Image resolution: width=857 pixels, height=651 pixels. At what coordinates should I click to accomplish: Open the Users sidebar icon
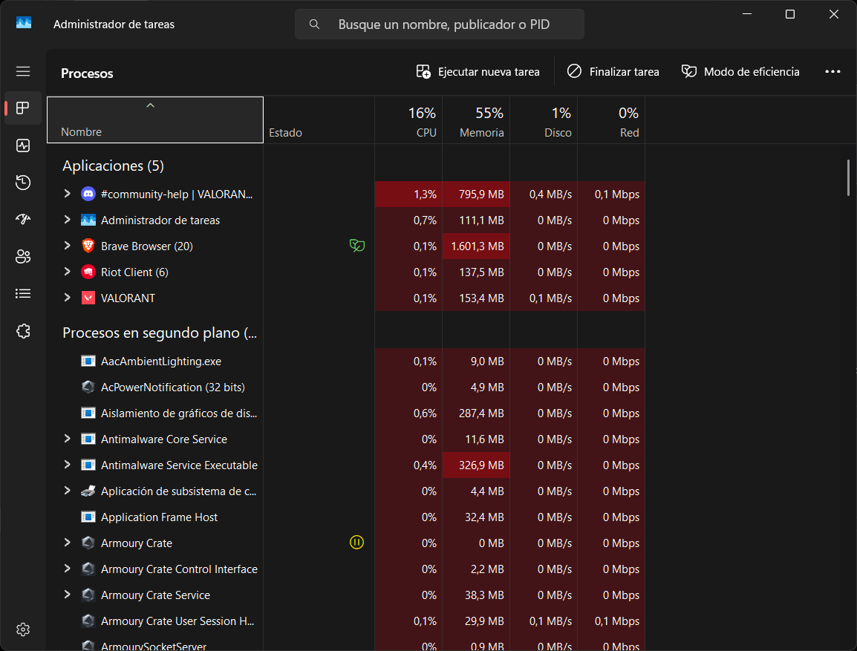pyautogui.click(x=23, y=257)
